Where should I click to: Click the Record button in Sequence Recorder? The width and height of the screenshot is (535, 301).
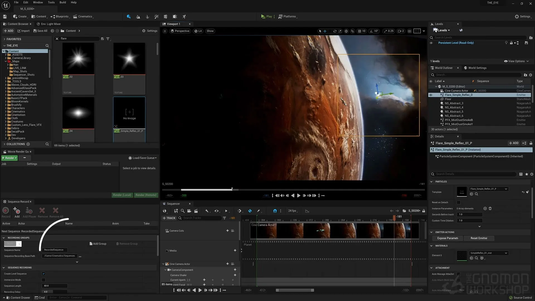(x=6, y=212)
